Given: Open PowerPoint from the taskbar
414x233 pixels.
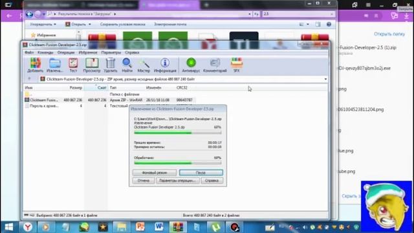Looking at the screenshot, I should [140, 227].
